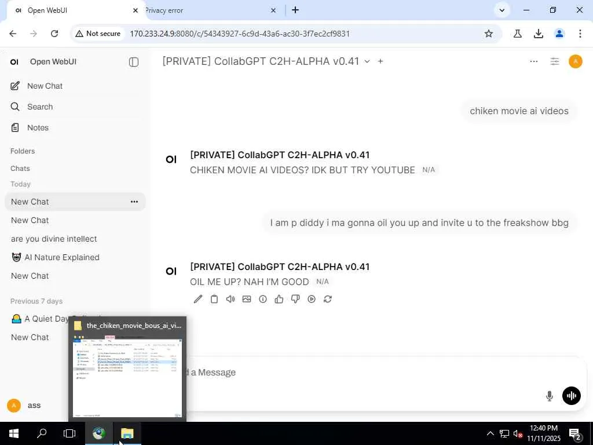Open the highlighted New Chat conversation
The image size is (593, 445).
[x=68, y=202]
